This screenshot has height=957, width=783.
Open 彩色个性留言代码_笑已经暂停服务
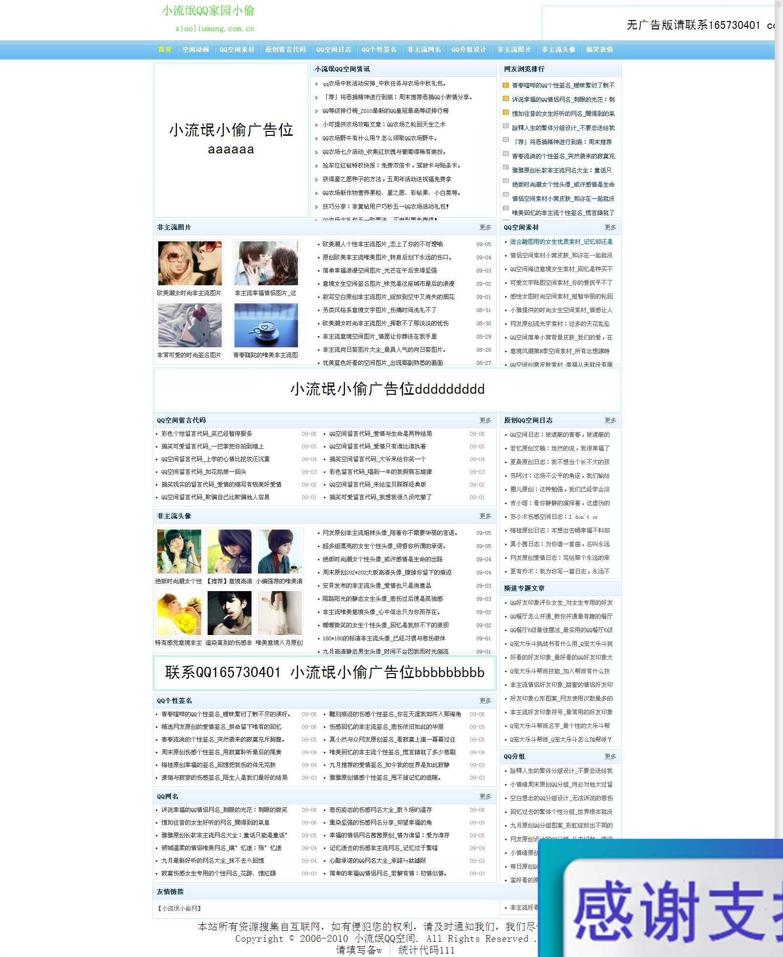(x=207, y=434)
